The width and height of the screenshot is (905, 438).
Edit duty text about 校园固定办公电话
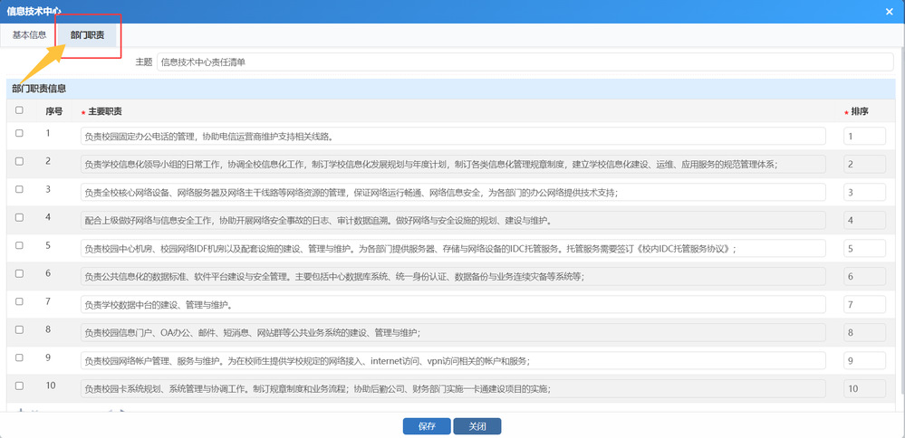pos(453,136)
